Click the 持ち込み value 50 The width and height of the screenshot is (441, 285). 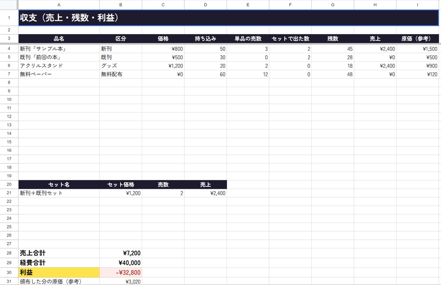click(205, 49)
